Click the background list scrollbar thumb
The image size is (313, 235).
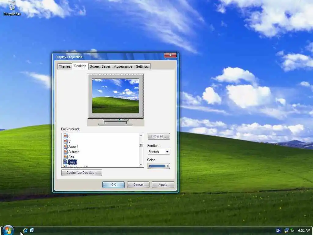(141, 145)
